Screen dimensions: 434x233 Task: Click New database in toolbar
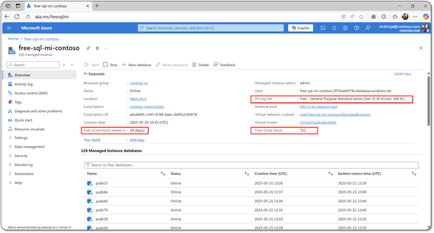click(x=137, y=65)
